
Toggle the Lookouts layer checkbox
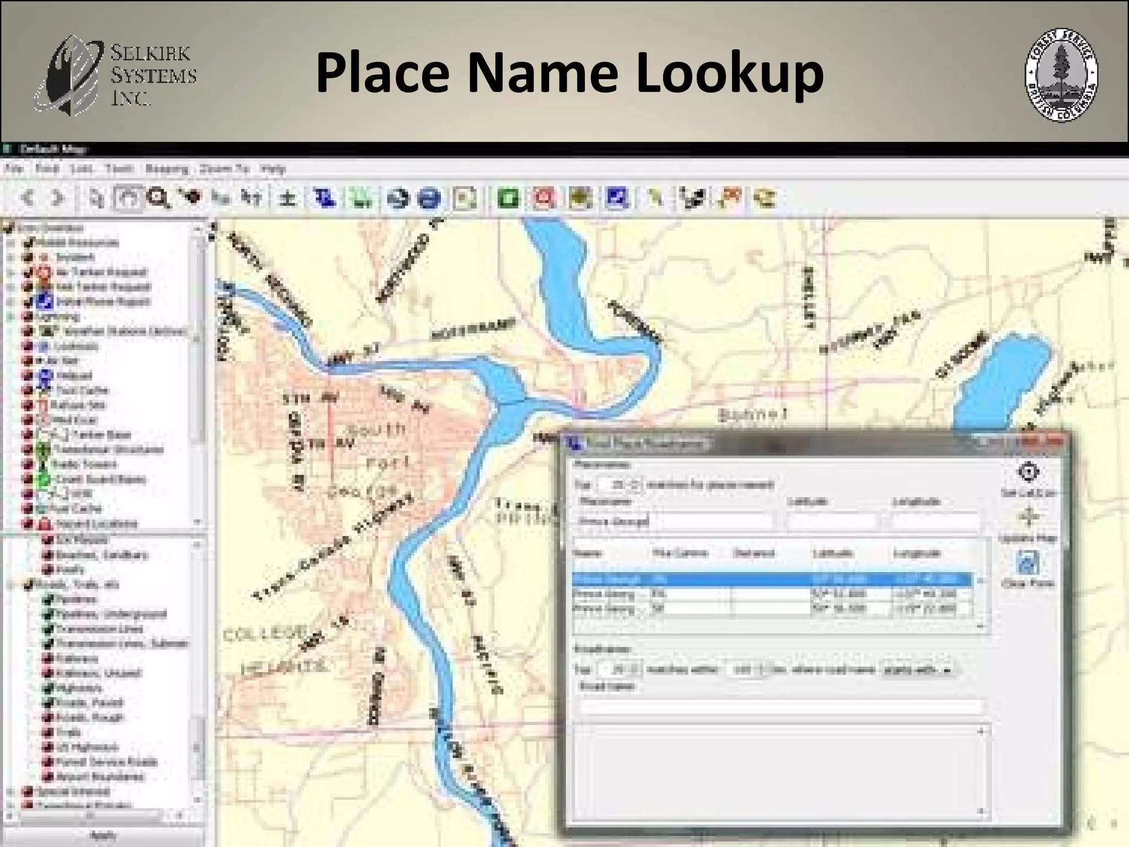pyautogui.click(x=27, y=346)
